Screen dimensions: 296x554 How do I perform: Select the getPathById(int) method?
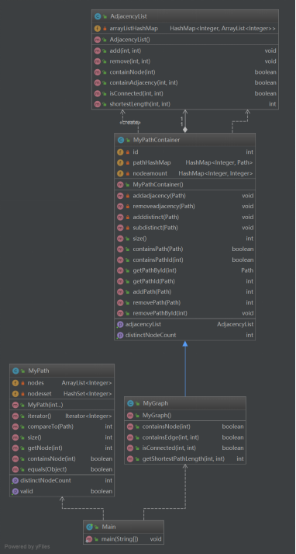click(184, 270)
